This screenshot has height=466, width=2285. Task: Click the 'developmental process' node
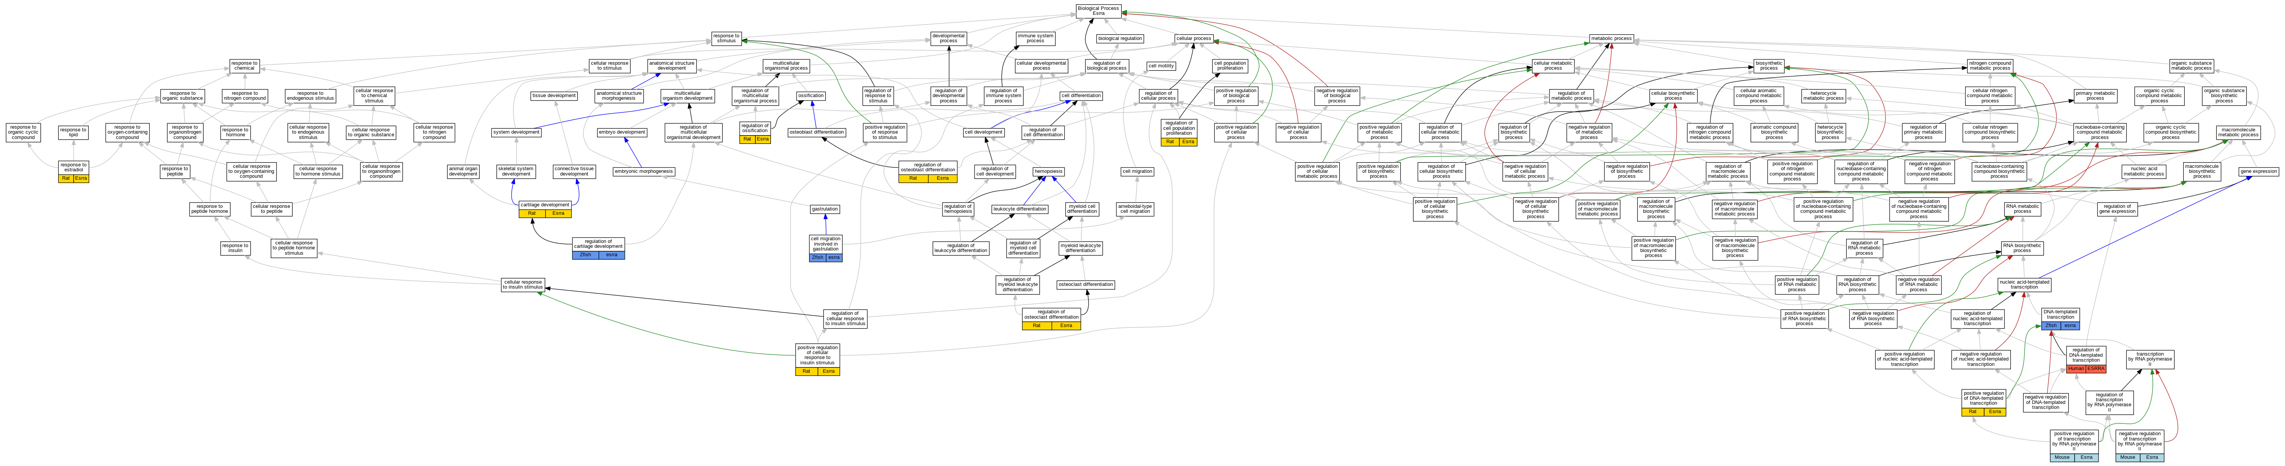[948, 38]
